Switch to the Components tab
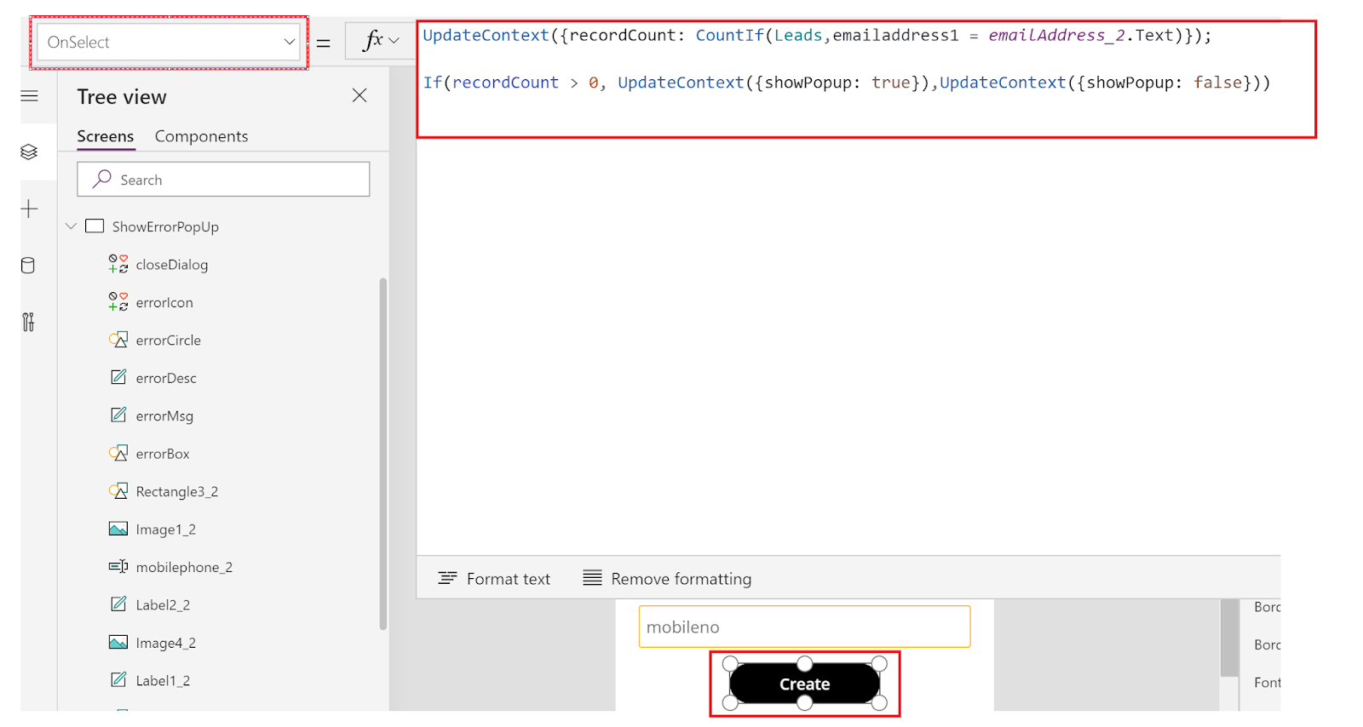 click(201, 136)
